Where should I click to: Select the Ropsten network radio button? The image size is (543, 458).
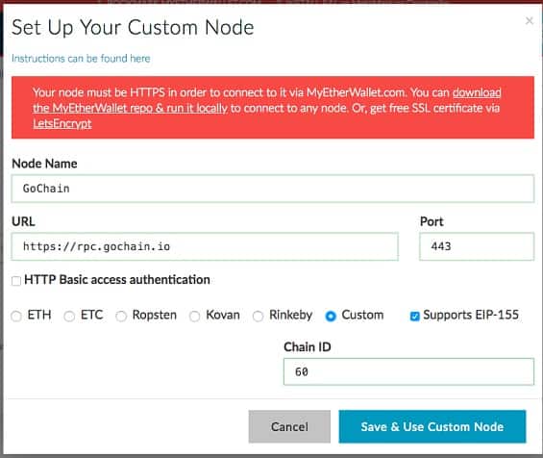click(x=121, y=316)
